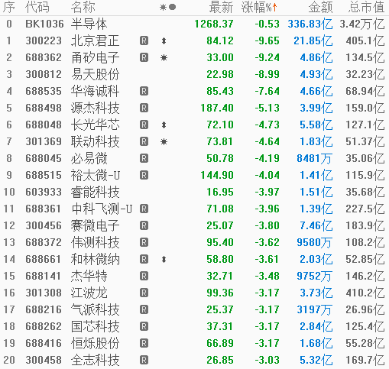Sort by 代码 column header
This screenshot has width=389, height=369.
coord(37,7)
